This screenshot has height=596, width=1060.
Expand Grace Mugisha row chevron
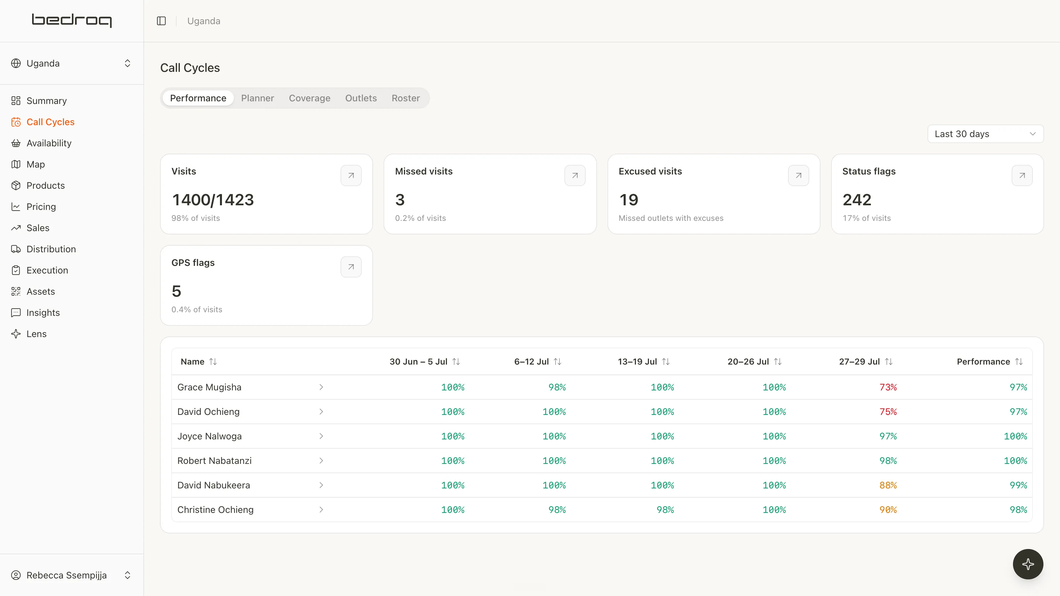coord(321,387)
